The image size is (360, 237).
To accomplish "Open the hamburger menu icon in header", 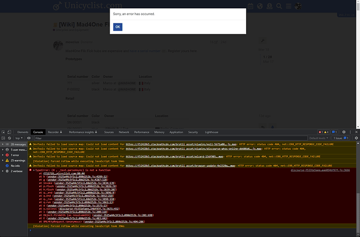I will click(x=289, y=6).
